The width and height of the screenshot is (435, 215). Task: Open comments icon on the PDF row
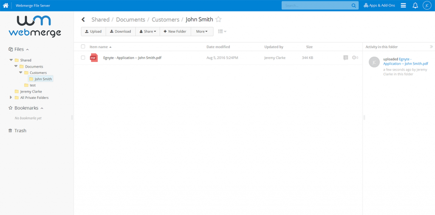click(346, 57)
